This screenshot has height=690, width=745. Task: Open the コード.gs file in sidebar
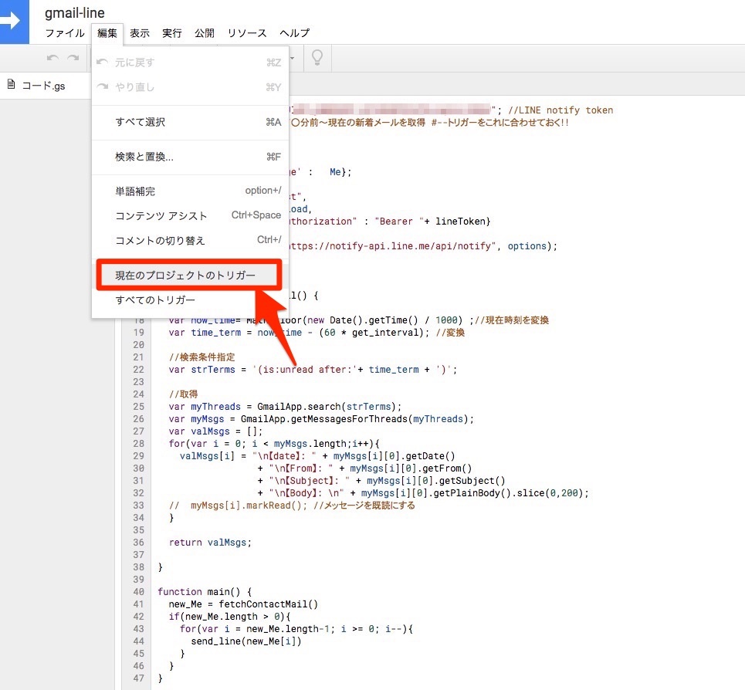point(43,86)
